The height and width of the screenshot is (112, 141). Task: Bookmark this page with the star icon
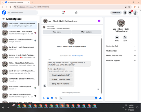tap(129, 7)
